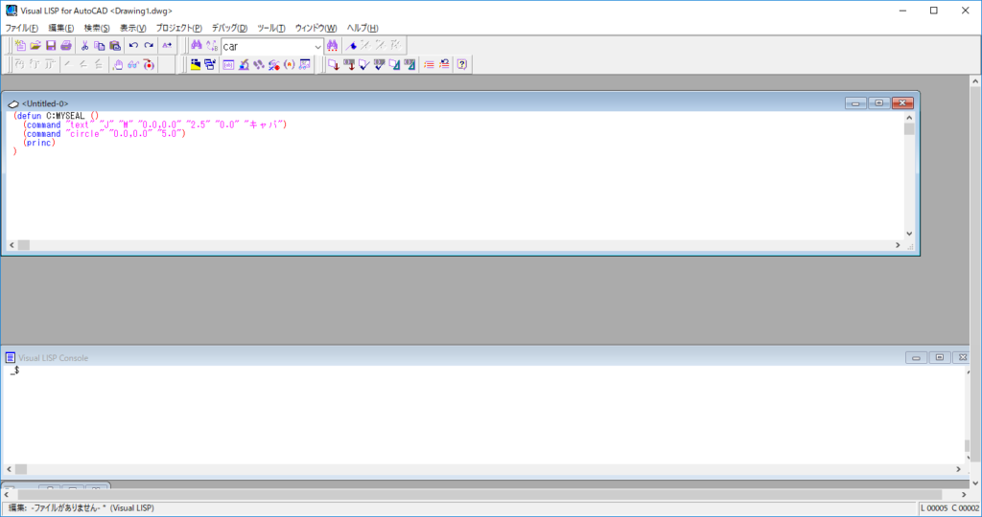Viewport: 982px width, 517px height.
Task: Click the Copy icon in toolbar
Action: tap(100, 46)
